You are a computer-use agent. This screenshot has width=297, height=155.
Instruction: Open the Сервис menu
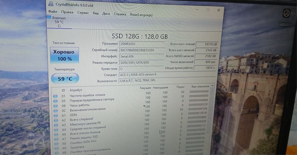pos(83,12)
